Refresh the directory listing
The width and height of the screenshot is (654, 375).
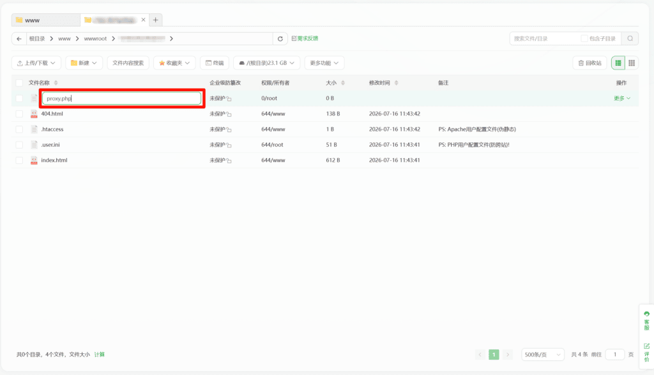click(280, 39)
